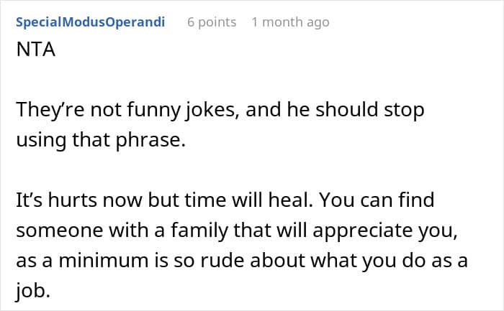The height and width of the screenshot is (311, 504).
Task: Click the NTA verdict text
Action: (x=31, y=55)
